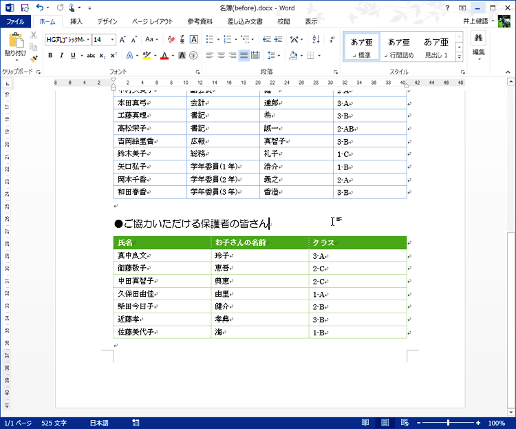This screenshot has height=429, width=516.
Task: Click the distributed alignment icon
Action: tap(255, 55)
